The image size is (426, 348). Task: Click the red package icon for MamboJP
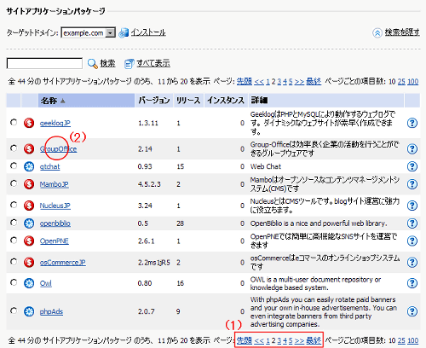pos(29,184)
